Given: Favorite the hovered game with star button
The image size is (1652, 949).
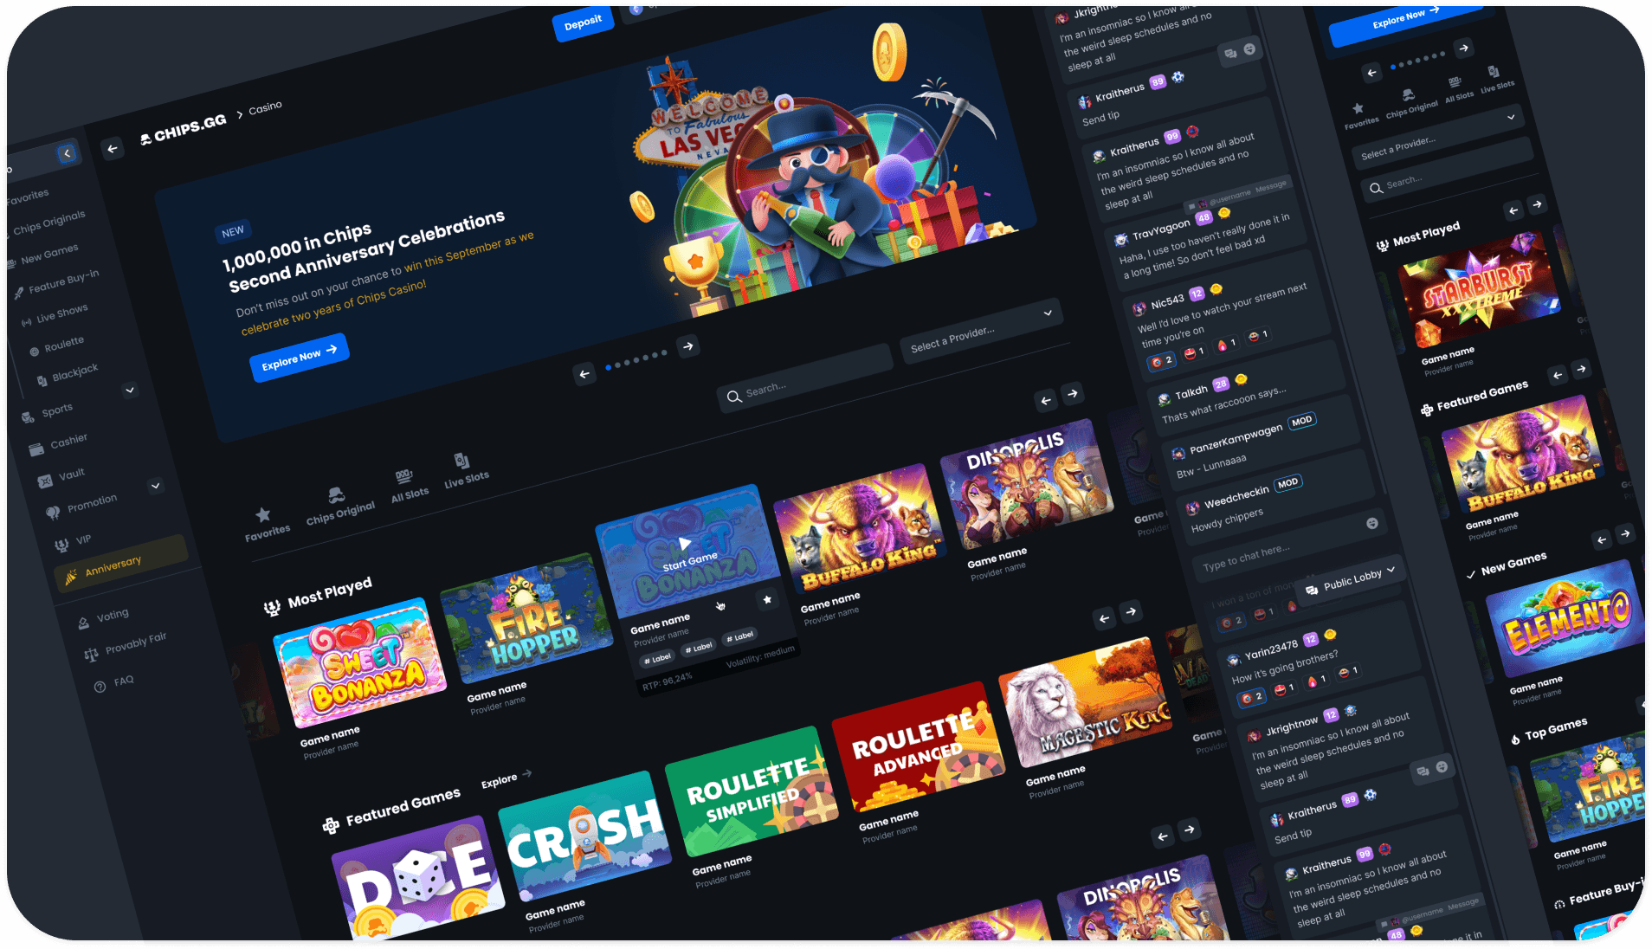Looking at the screenshot, I should (x=767, y=599).
